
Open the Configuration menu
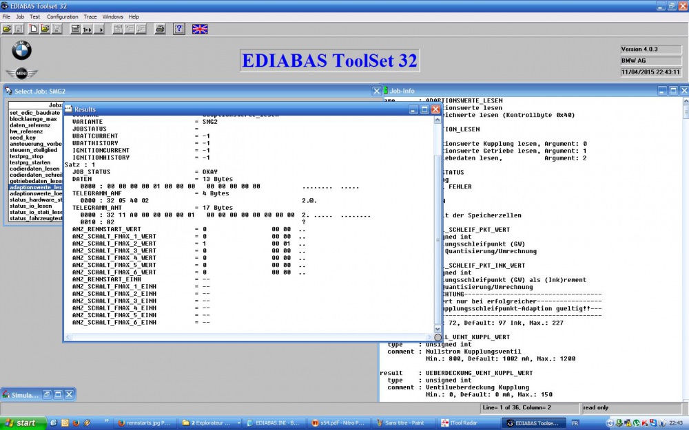63,17
